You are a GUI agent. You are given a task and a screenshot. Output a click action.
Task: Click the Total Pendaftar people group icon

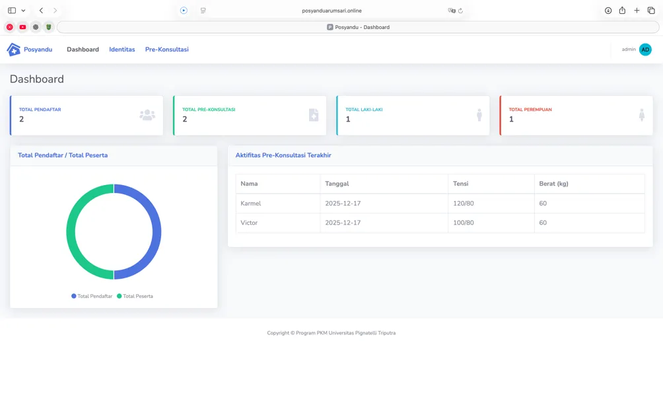click(x=147, y=114)
